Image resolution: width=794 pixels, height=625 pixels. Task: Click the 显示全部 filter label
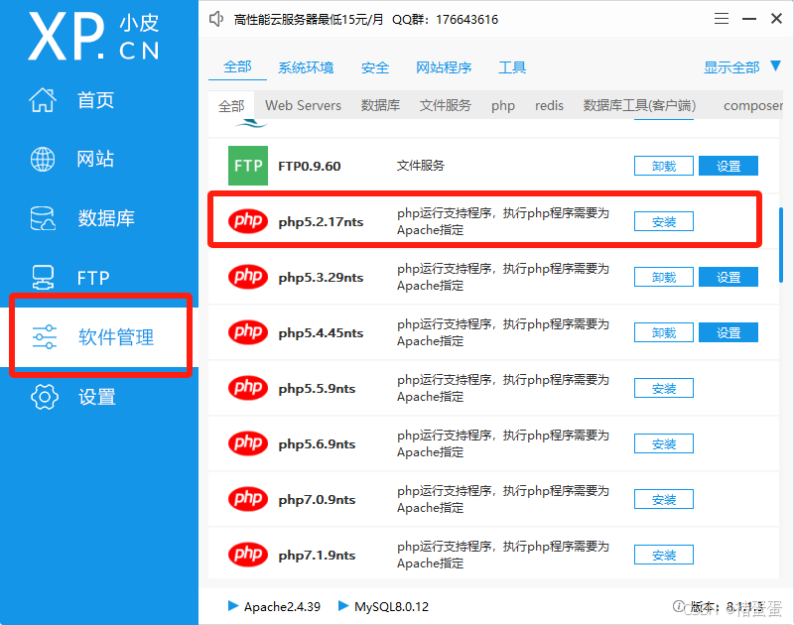[x=731, y=67]
